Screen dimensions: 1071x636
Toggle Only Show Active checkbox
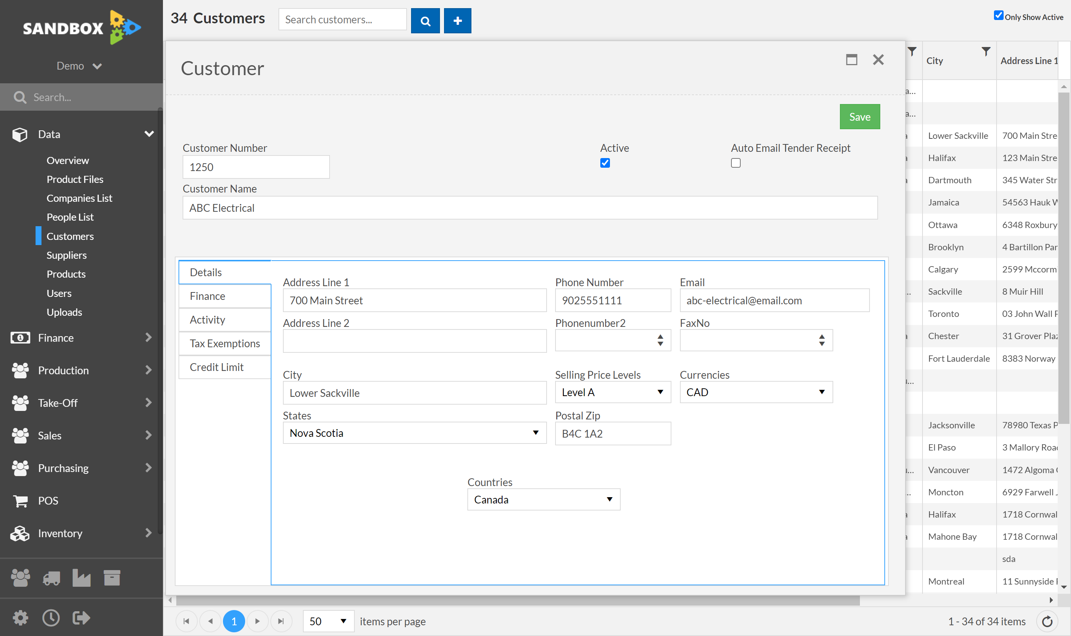998,16
